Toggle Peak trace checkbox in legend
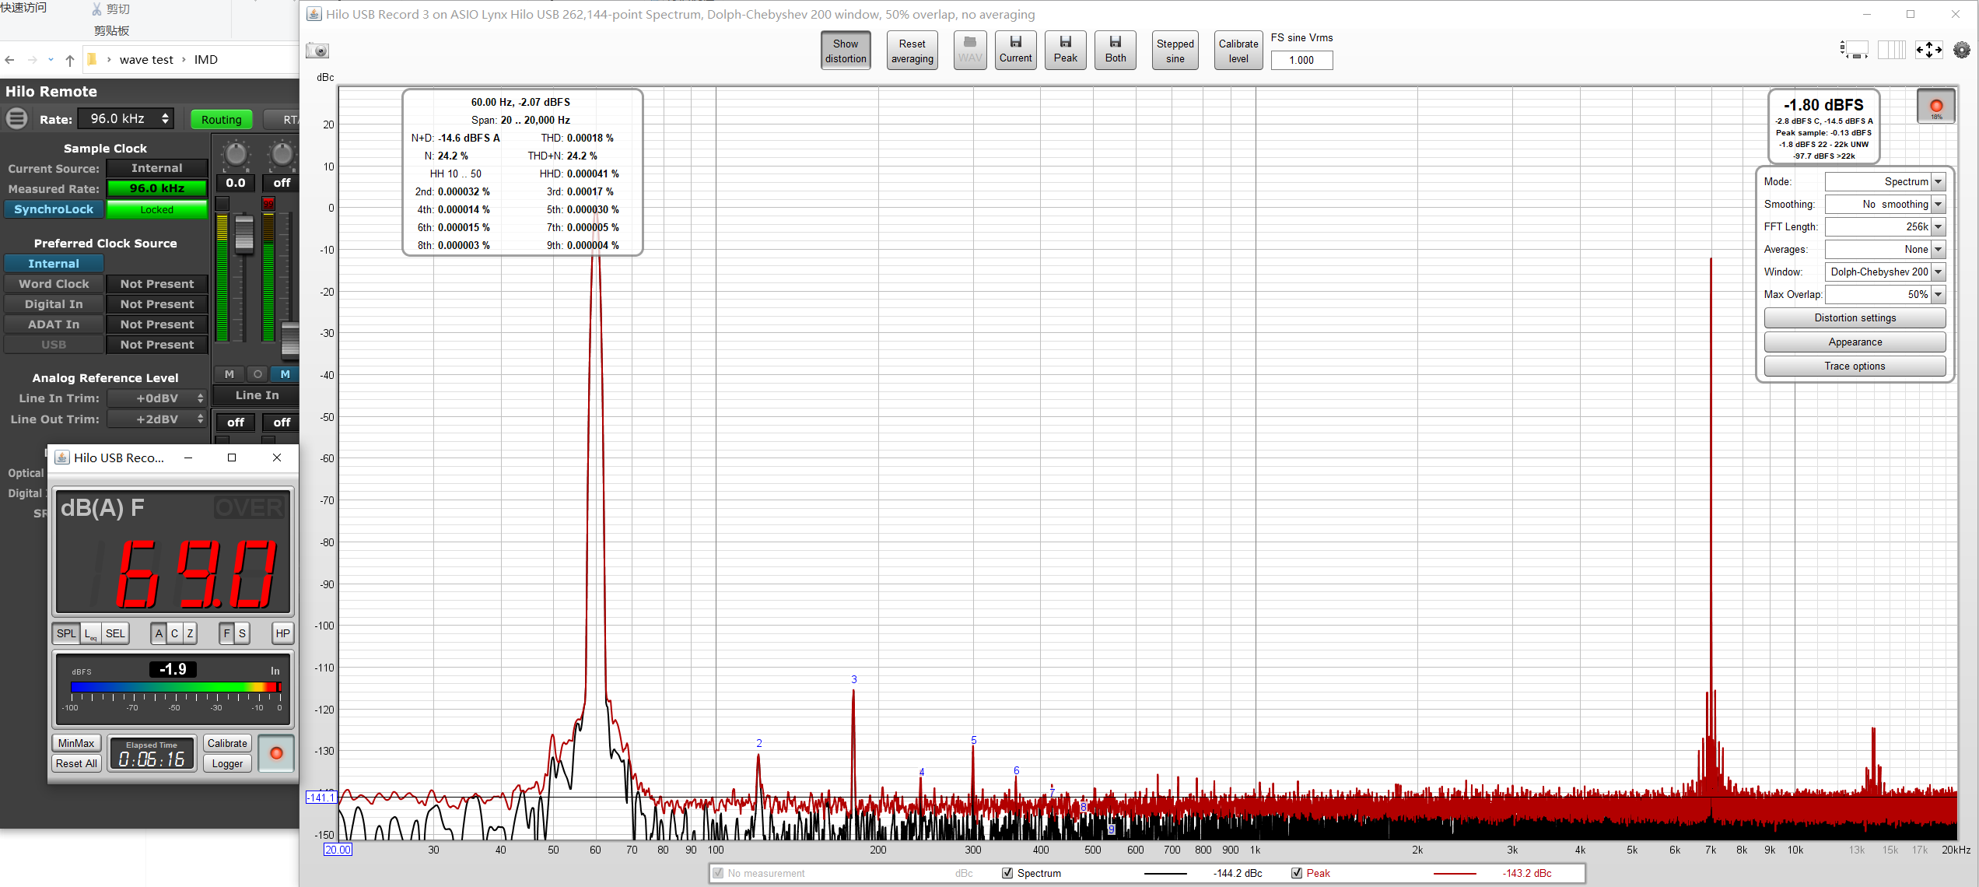1979x887 pixels. pyautogui.click(x=1297, y=873)
